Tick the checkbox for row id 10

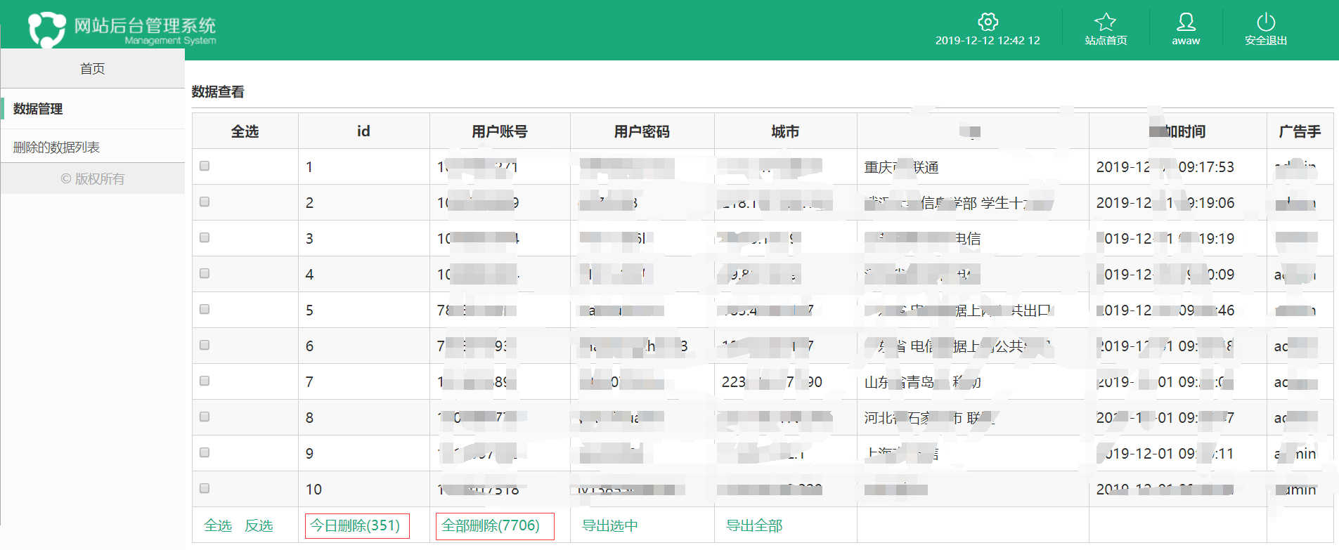tap(205, 488)
